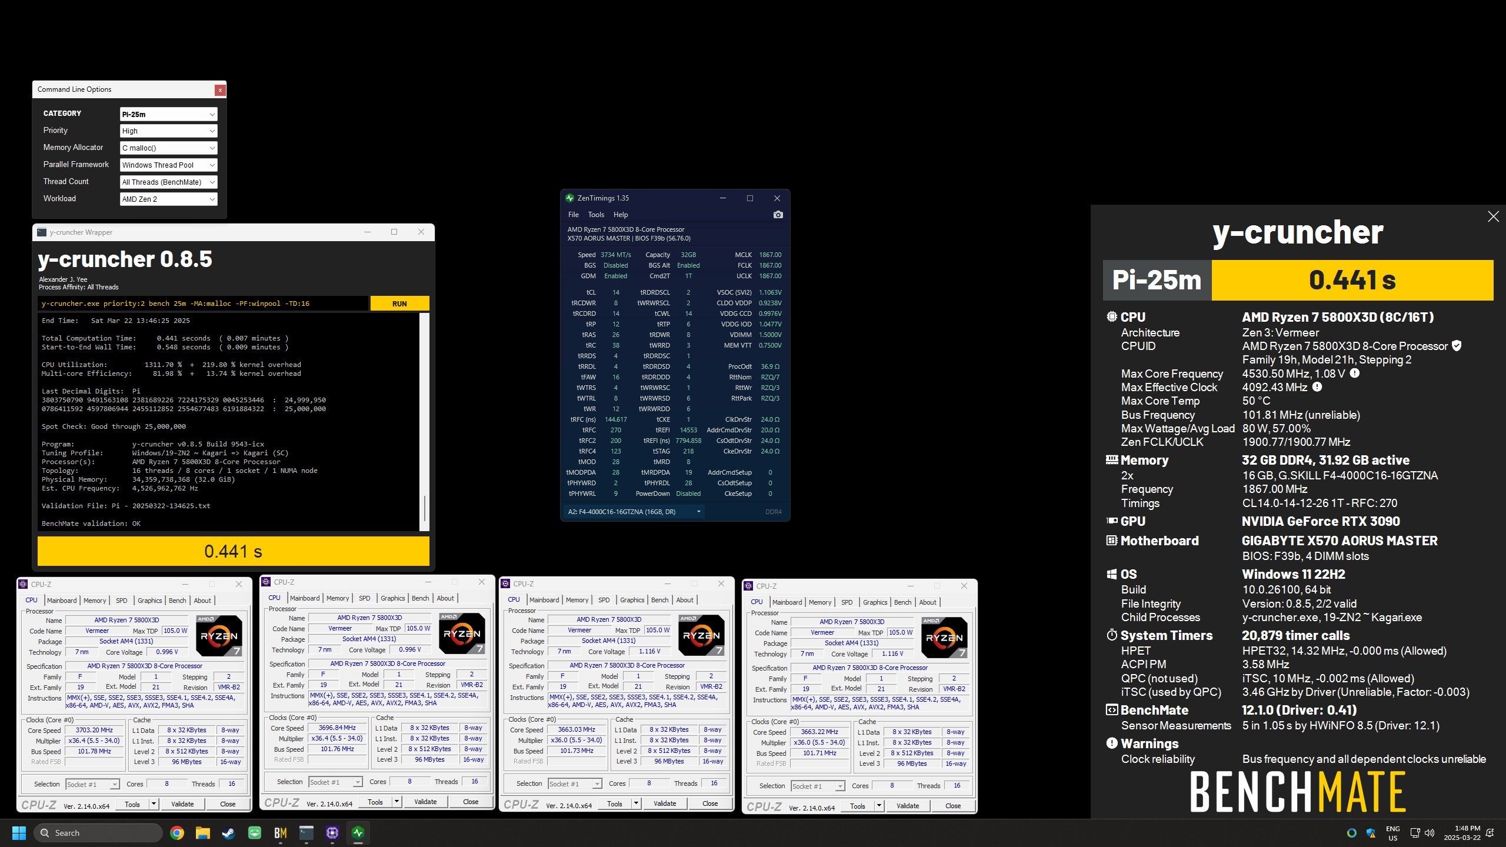Open the Tools menu in ZenTimings

click(596, 215)
